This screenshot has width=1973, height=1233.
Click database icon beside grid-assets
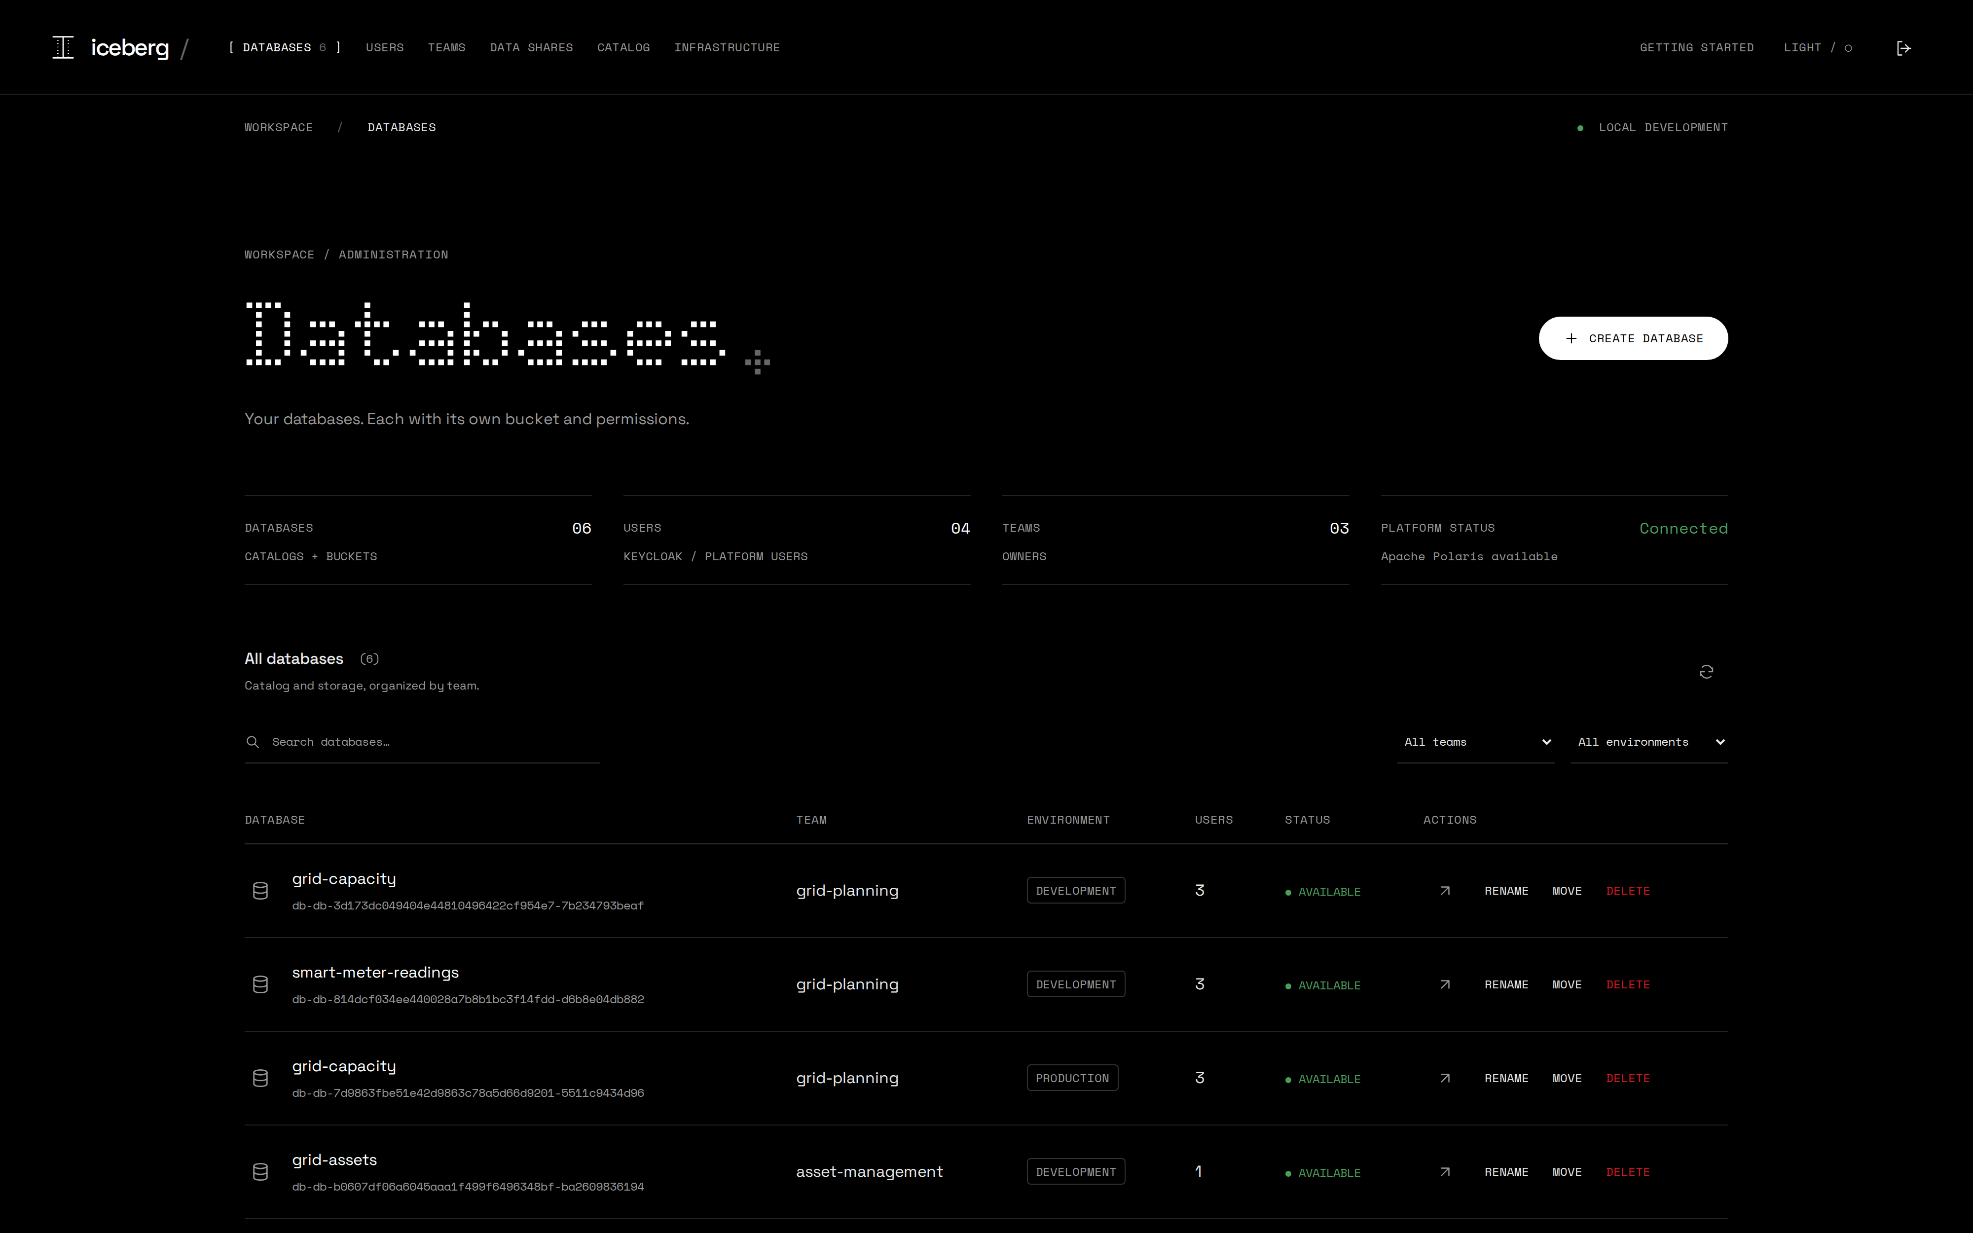pyautogui.click(x=260, y=1172)
